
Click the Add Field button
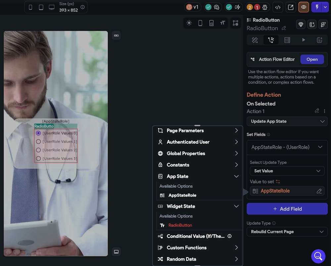[287, 209]
